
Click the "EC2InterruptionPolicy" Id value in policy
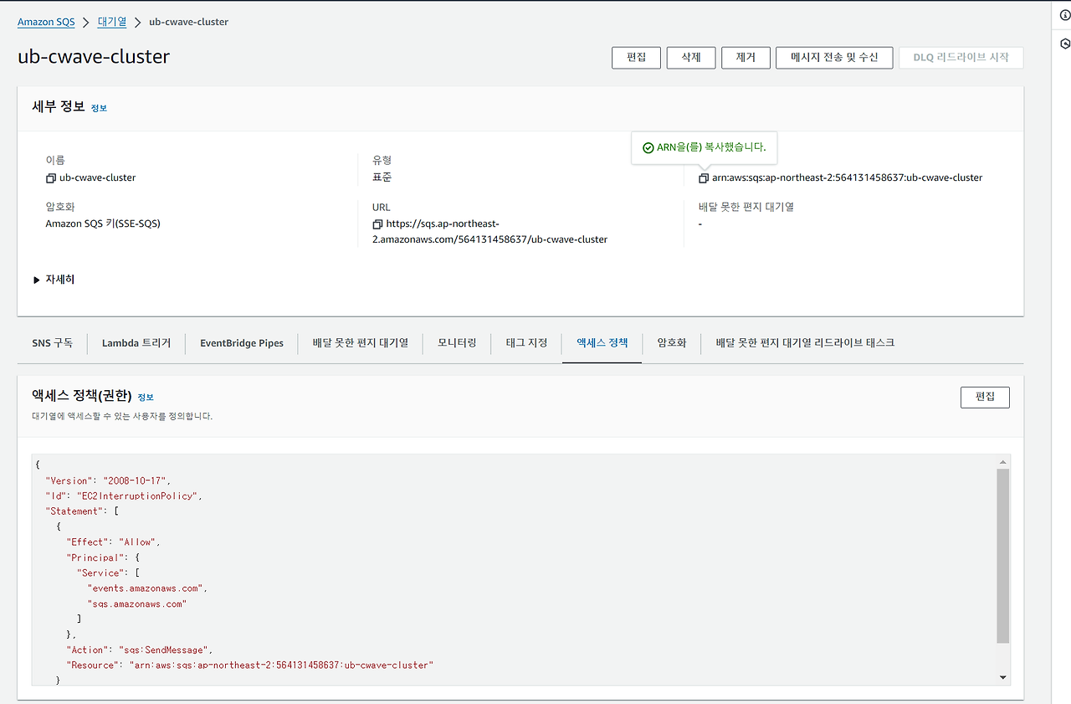[x=138, y=496]
